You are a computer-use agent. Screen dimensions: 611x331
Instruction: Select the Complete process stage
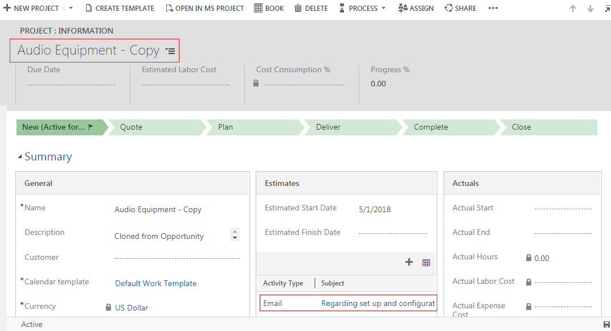click(451, 127)
